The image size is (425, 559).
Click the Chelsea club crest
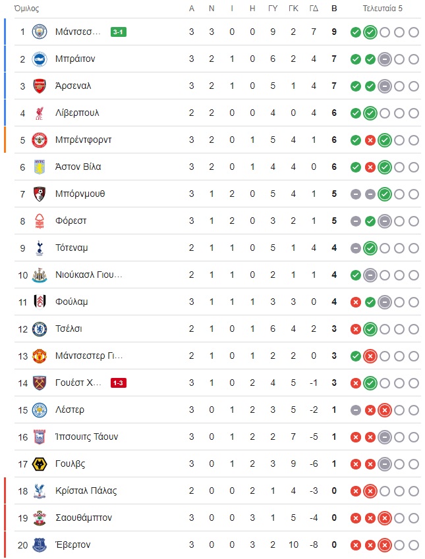(x=40, y=329)
